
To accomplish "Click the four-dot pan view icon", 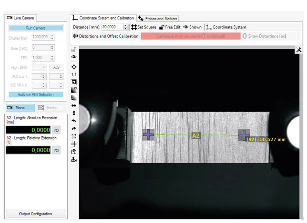I will click(x=74, y=67).
